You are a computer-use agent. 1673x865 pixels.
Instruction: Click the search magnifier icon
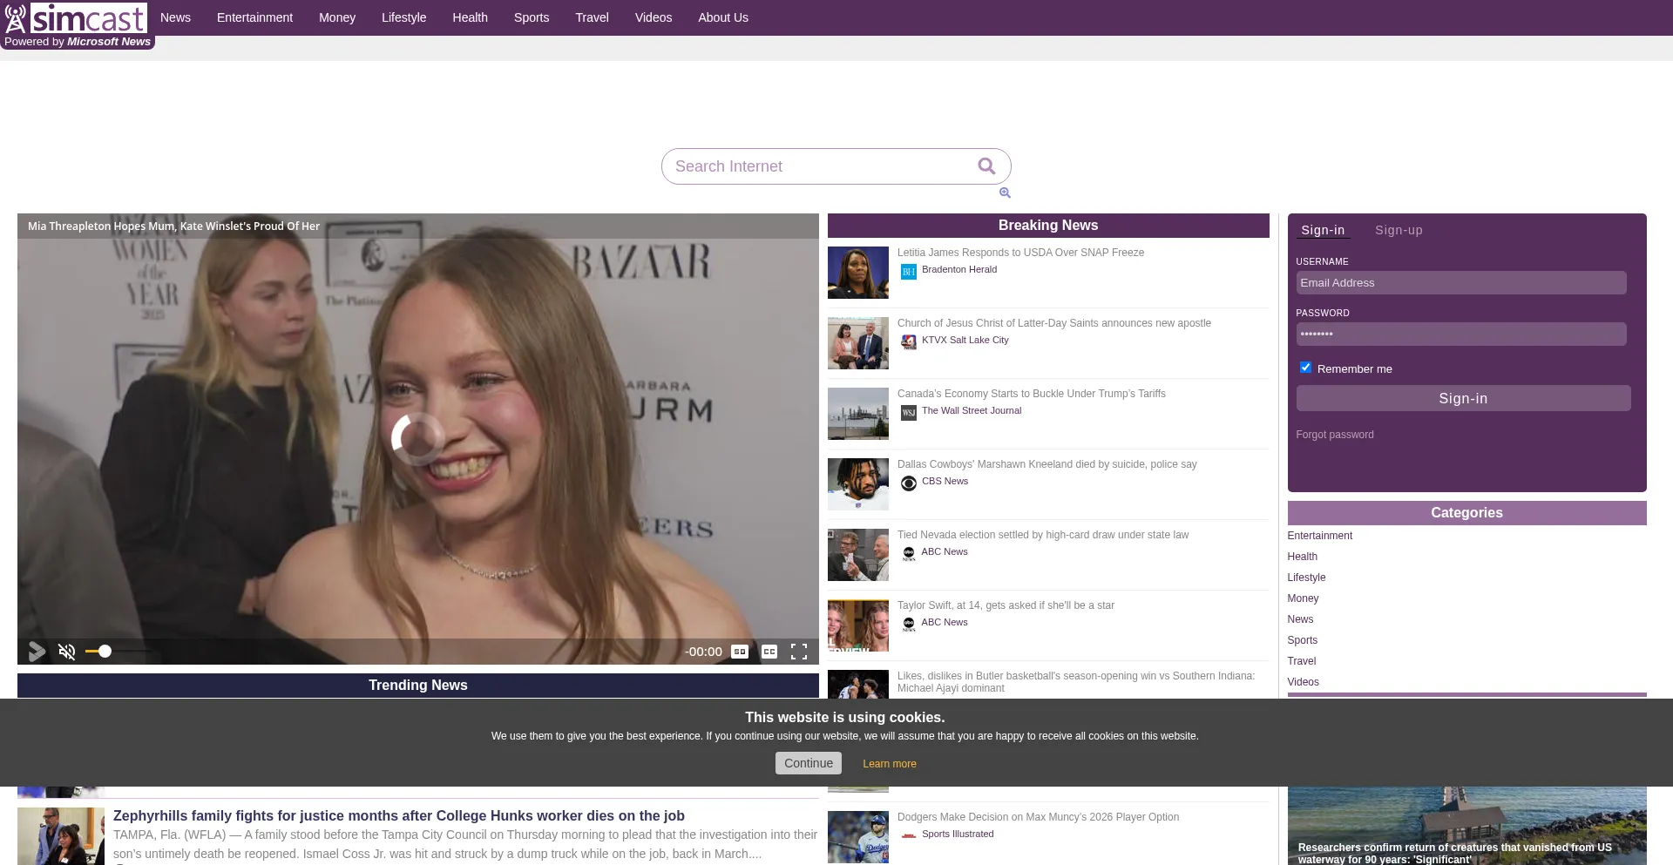(986, 166)
